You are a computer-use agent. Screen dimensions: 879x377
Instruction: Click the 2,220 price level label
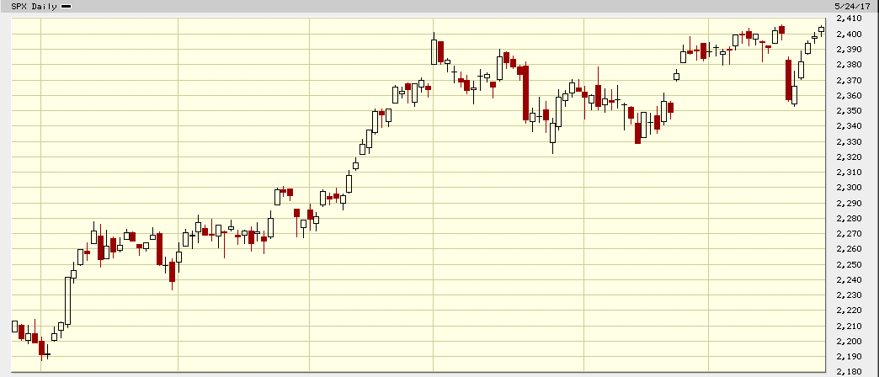(849, 311)
